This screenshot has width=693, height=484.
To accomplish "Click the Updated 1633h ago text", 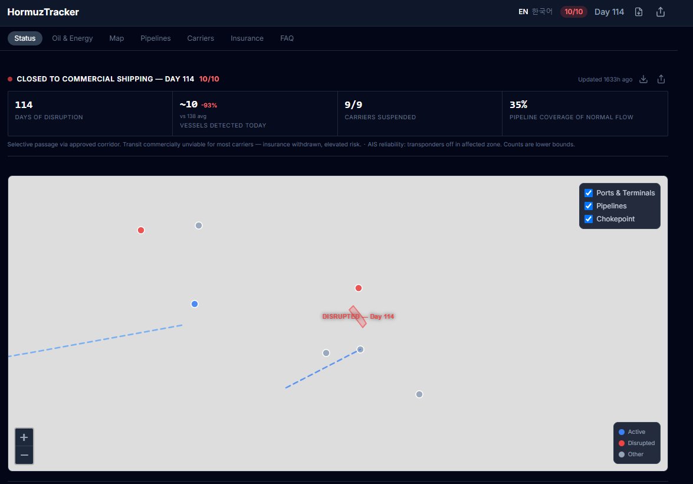I will coord(605,80).
